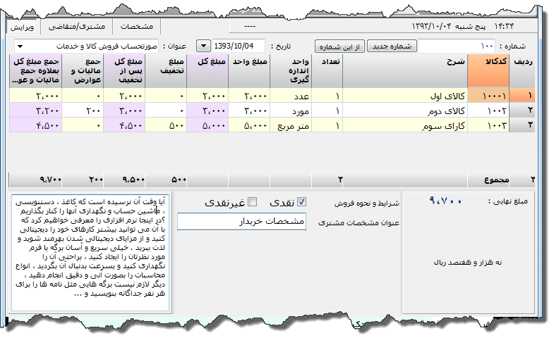The width and height of the screenshot is (554, 345).
Task: Enable the غیرنقدی checkbox
Action: [x=253, y=203]
